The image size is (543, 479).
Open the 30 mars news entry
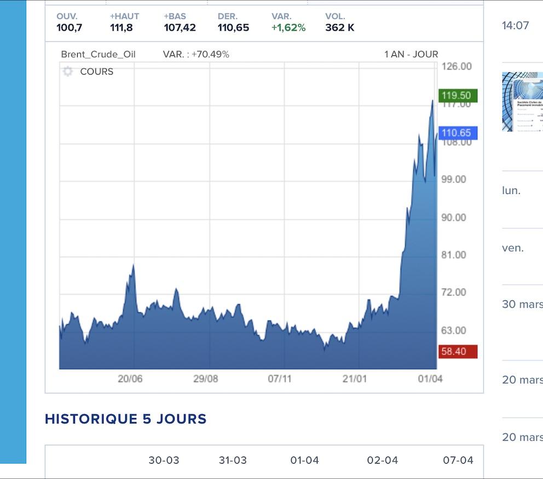tap(522, 304)
